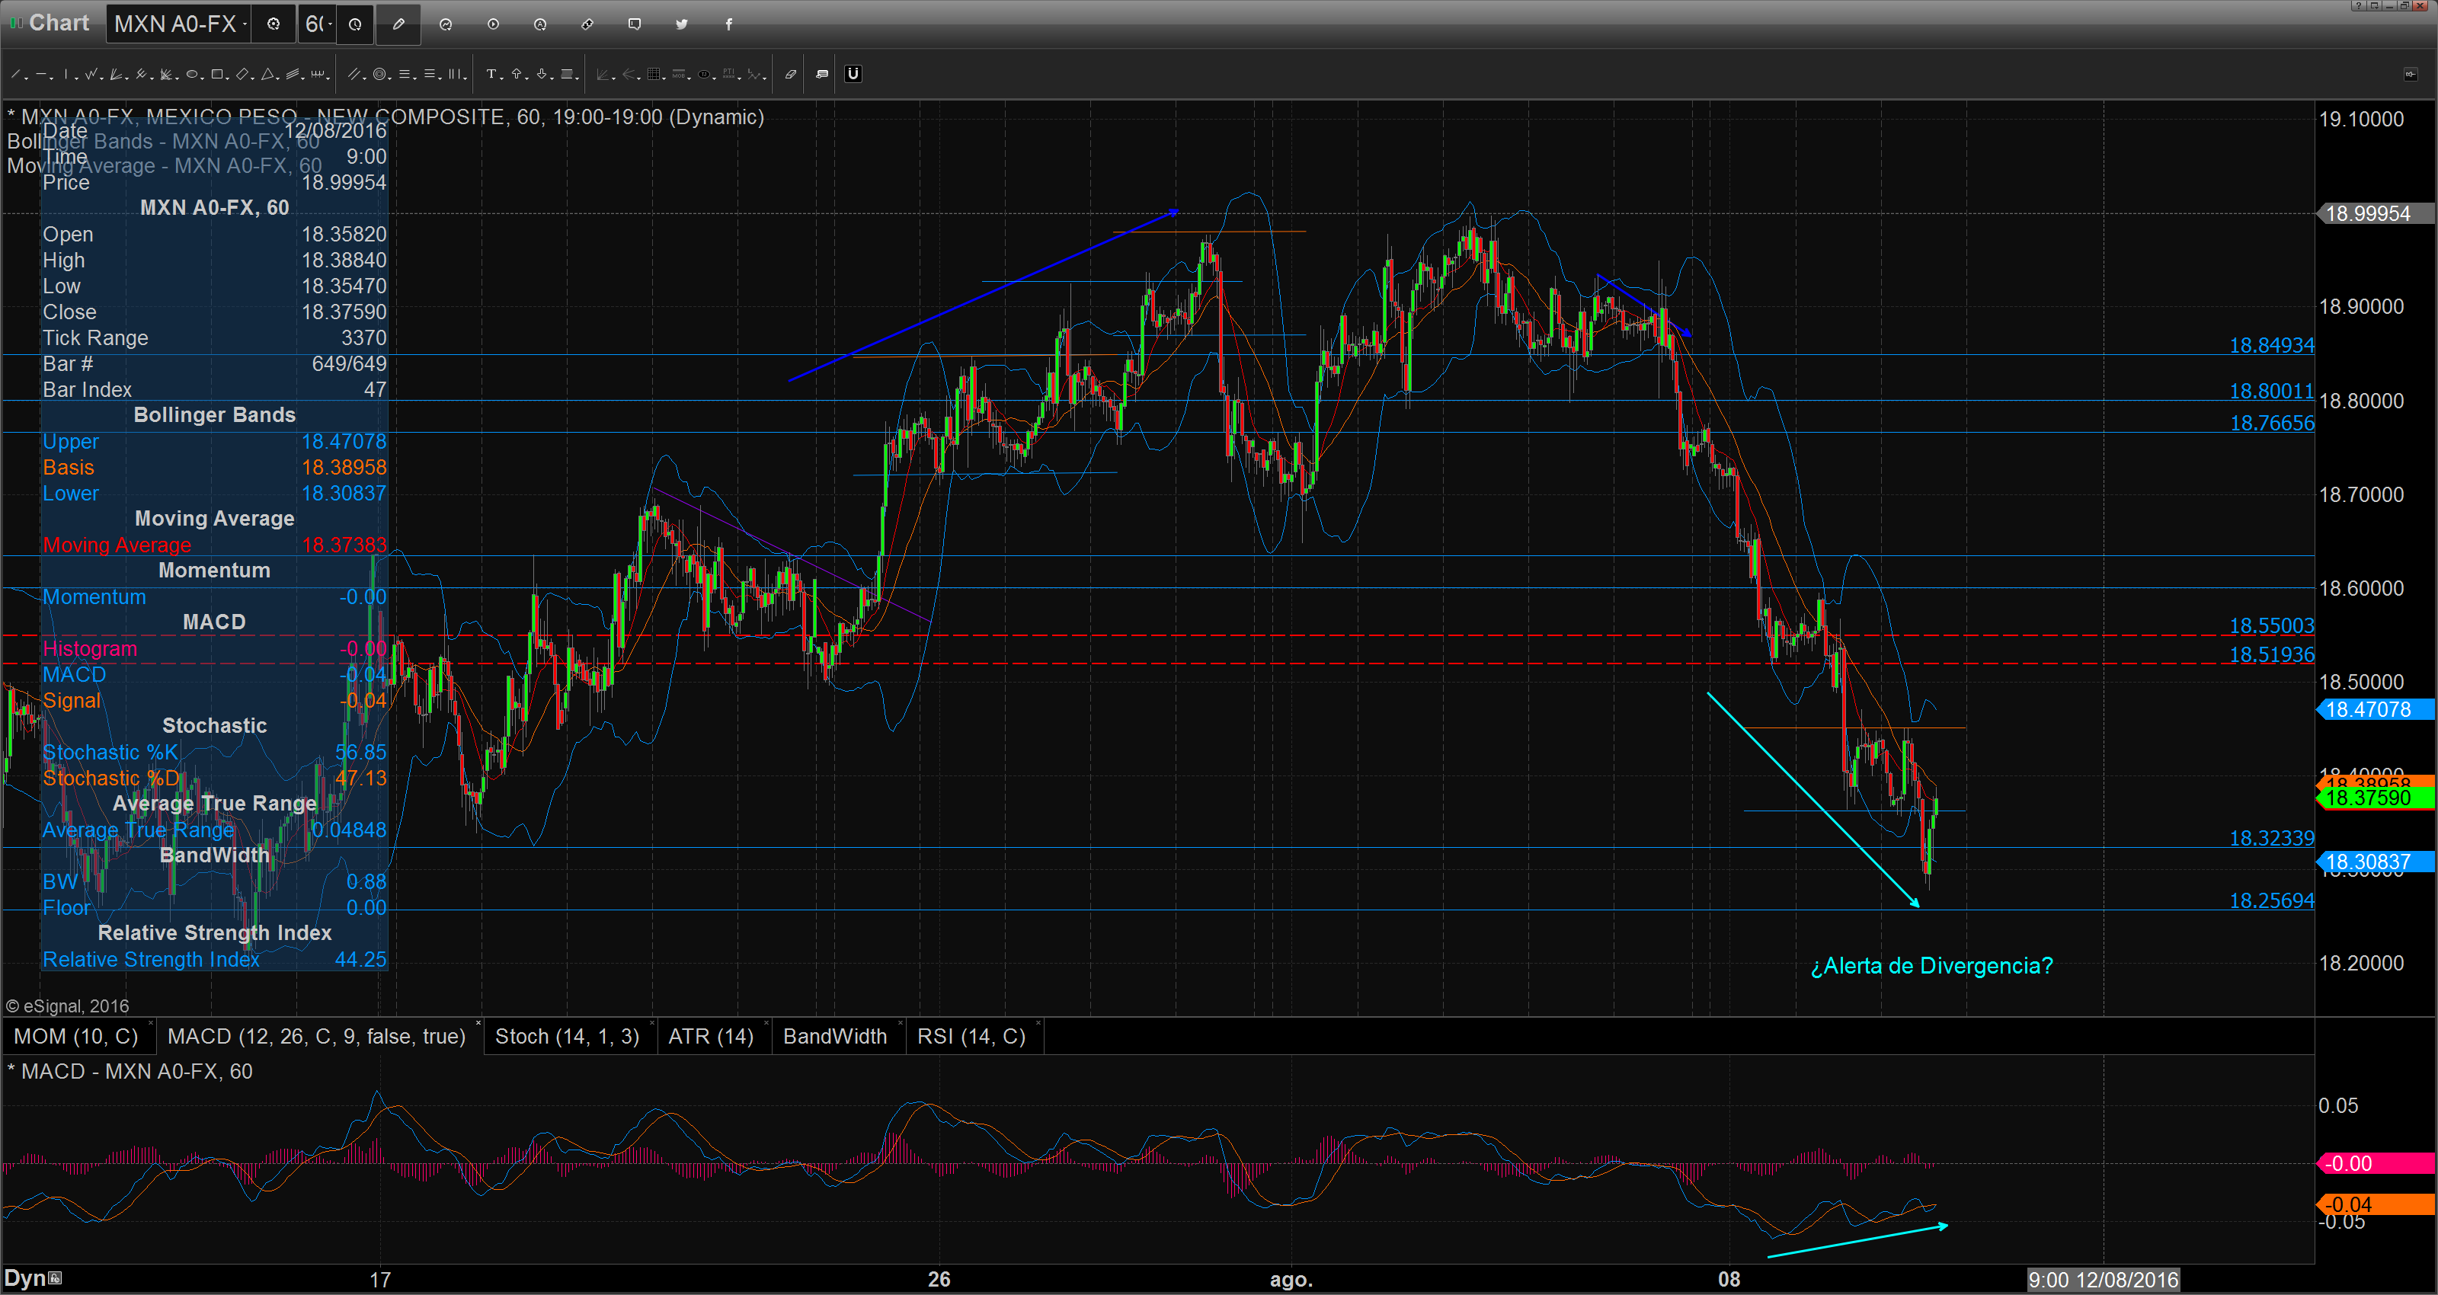The width and height of the screenshot is (2438, 1295).
Task: Select the parallel channel lines tool
Action: [354, 74]
